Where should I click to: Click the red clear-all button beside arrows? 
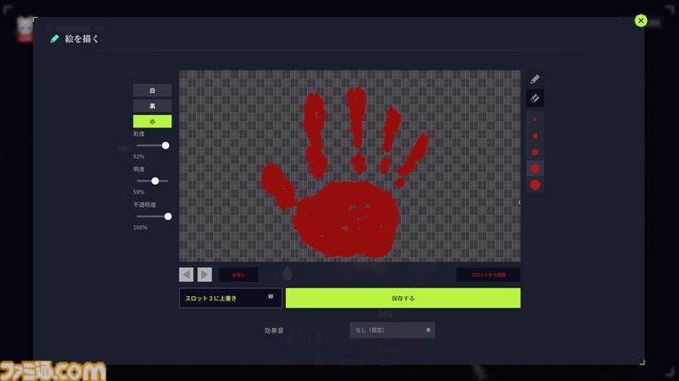point(239,275)
